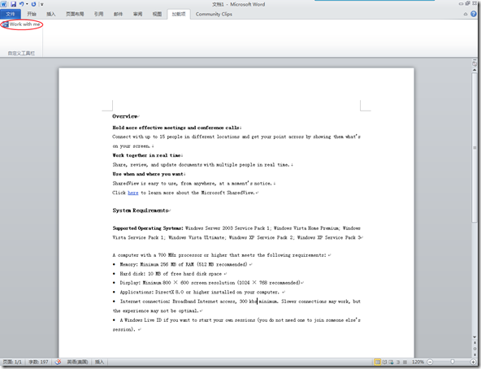Image resolution: width=481 pixels, height=369 pixels.
Task: Click the 'Hard disk: 10 MB' bullet line
Action: (171, 274)
